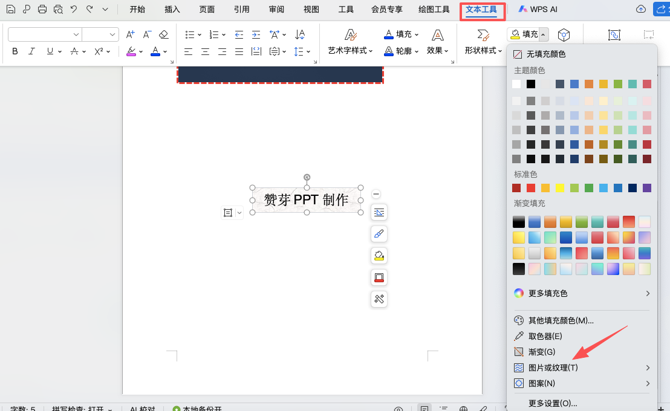Open the numbered list dropdown arrow
The height and width of the screenshot is (411, 670).
pyautogui.click(x=223, y=34)
